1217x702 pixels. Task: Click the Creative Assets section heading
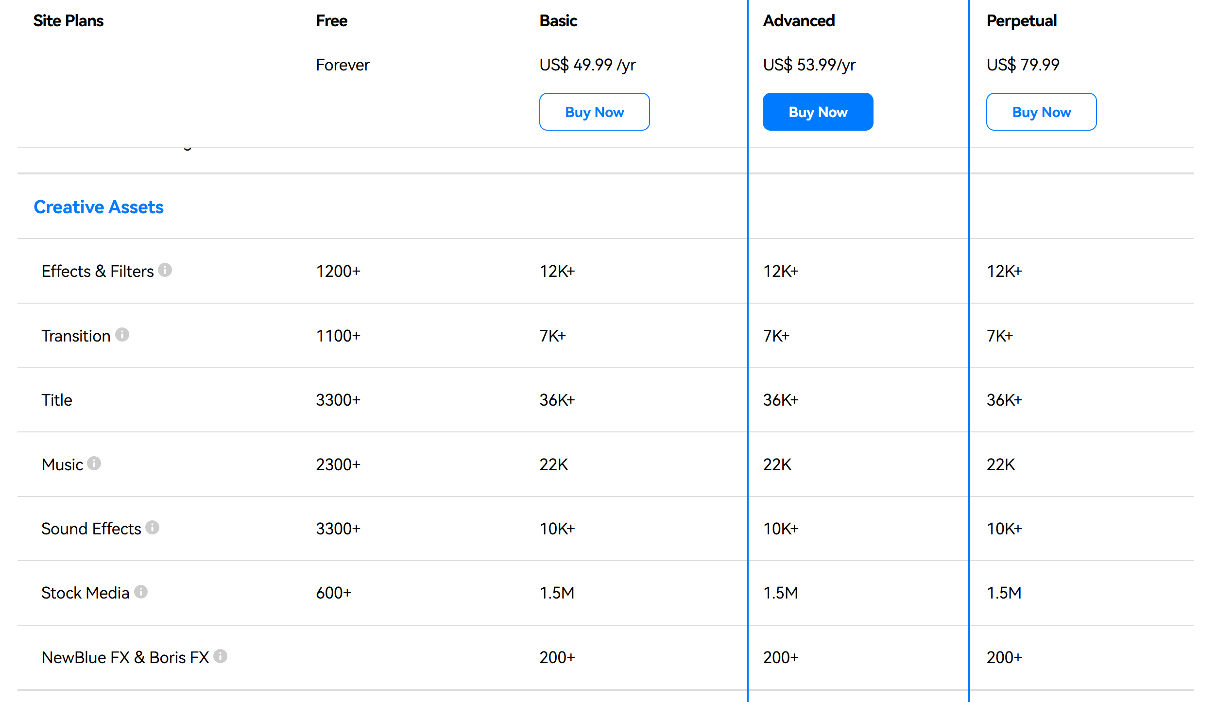pyautogui.click(x=99, y=207)
